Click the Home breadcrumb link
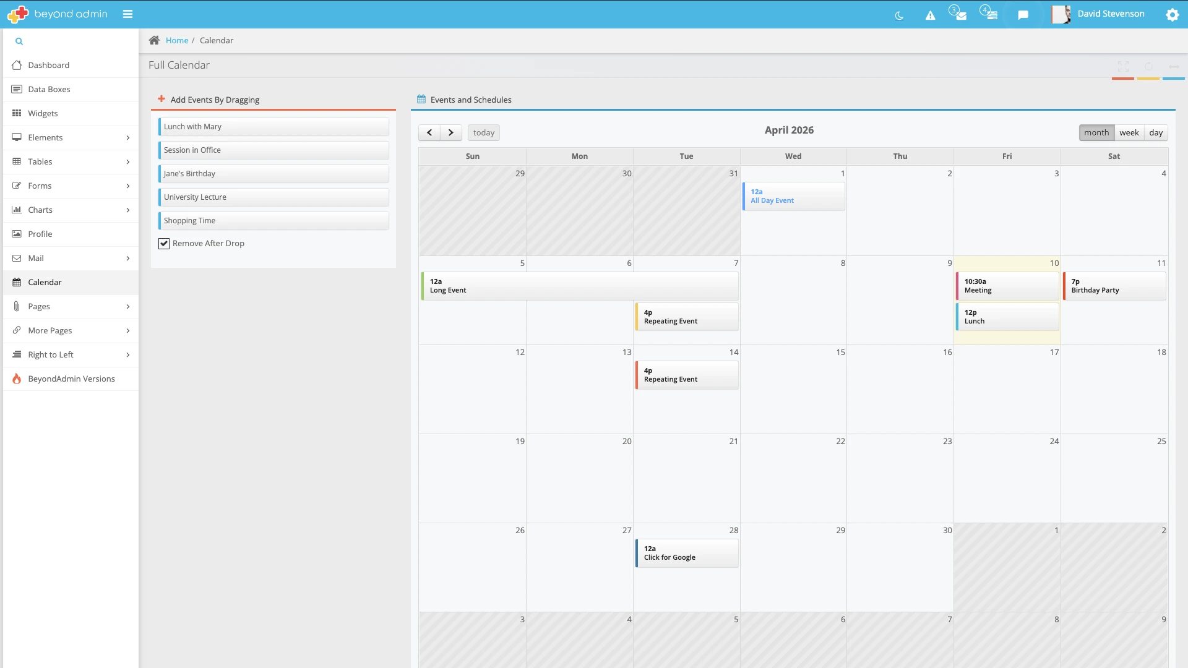 click(177, 41)
